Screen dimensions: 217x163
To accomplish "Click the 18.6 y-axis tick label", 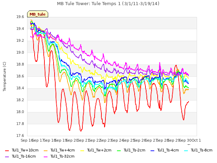I will point(20,76).
